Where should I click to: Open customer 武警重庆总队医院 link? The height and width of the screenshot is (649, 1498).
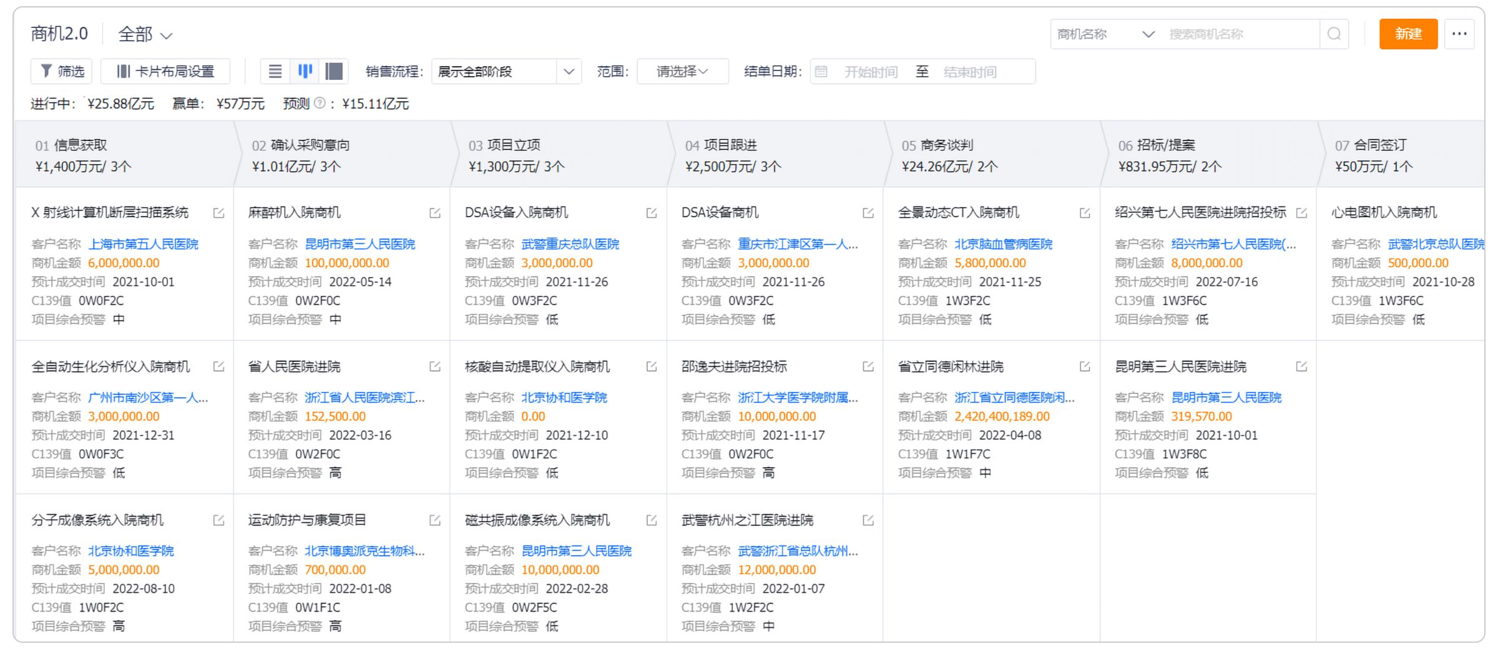[x=570, y=244]
